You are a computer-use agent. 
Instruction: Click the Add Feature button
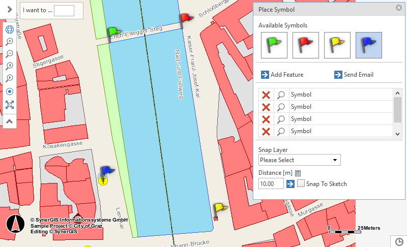[x=282, y=75]
